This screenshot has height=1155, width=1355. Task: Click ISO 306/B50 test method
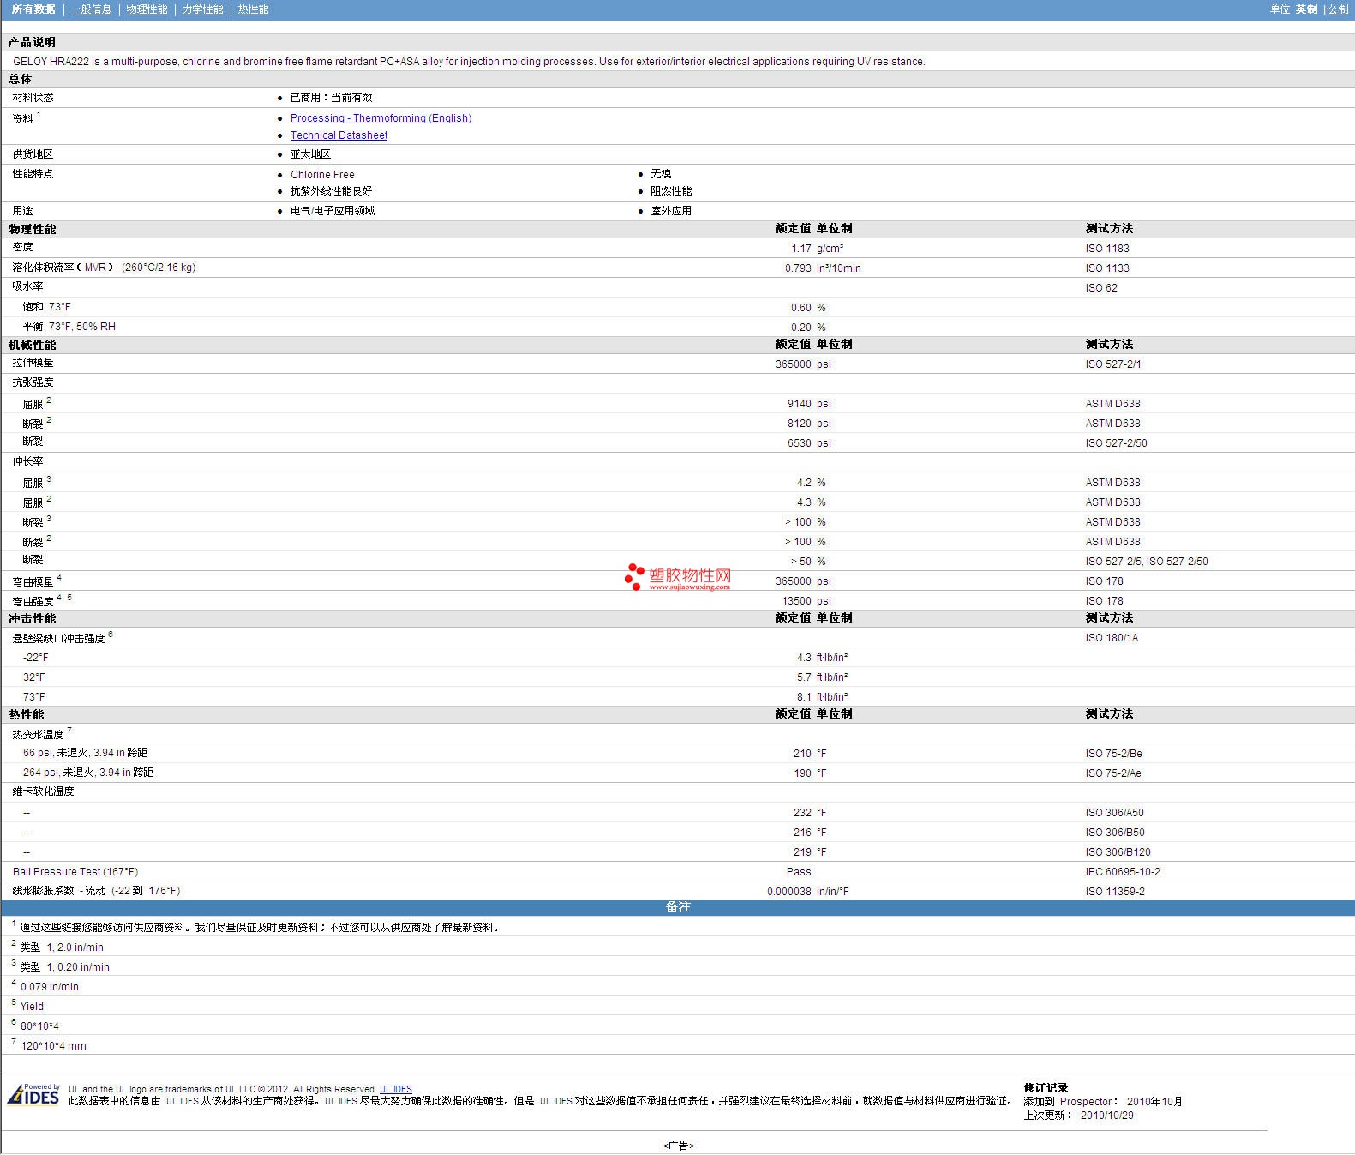tap(1115, 833)
